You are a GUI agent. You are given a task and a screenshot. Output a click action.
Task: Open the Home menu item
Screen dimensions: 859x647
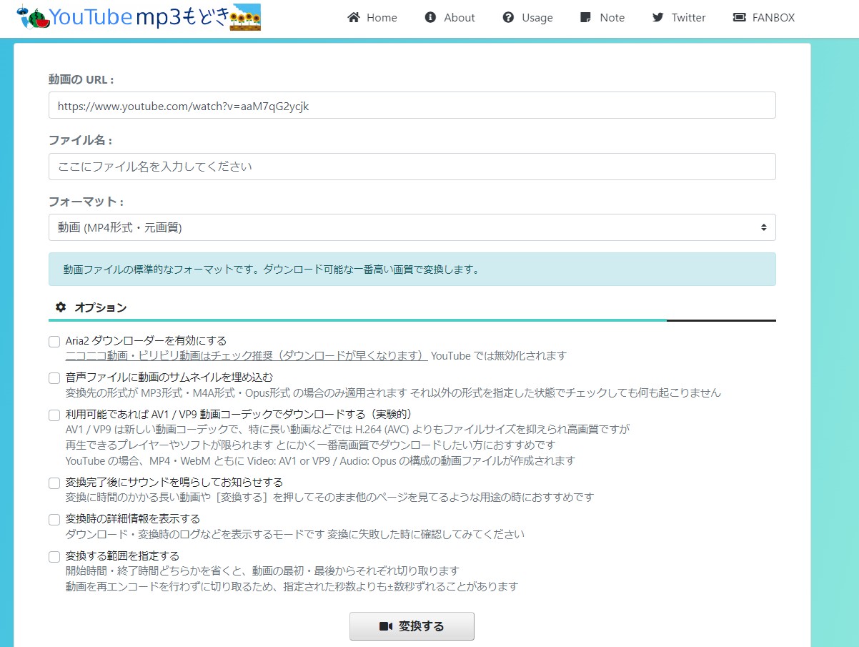372,17
